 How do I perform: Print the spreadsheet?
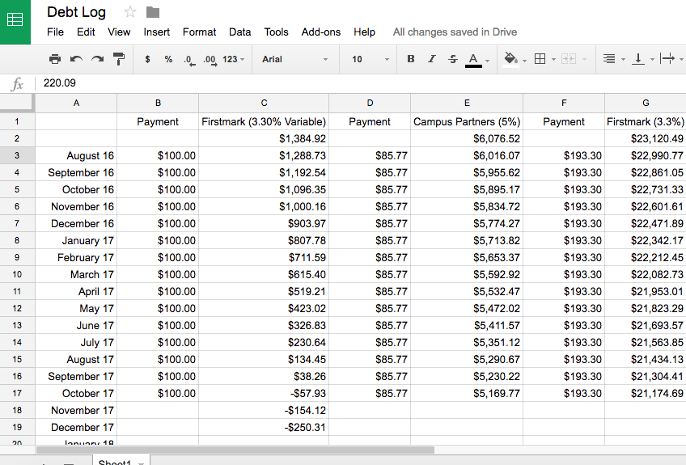click(55, 59)
